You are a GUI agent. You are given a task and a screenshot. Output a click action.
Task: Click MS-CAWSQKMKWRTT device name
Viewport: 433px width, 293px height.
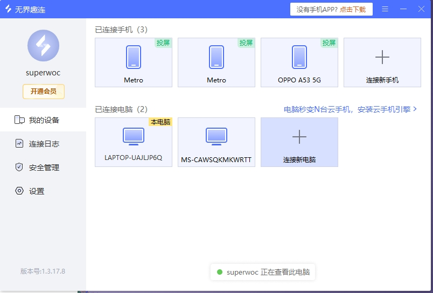coord(216,159)
